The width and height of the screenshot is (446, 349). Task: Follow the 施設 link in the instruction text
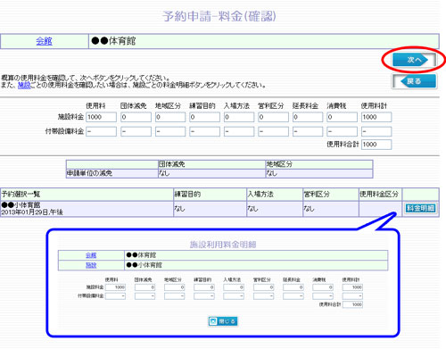tap(24, 86)
